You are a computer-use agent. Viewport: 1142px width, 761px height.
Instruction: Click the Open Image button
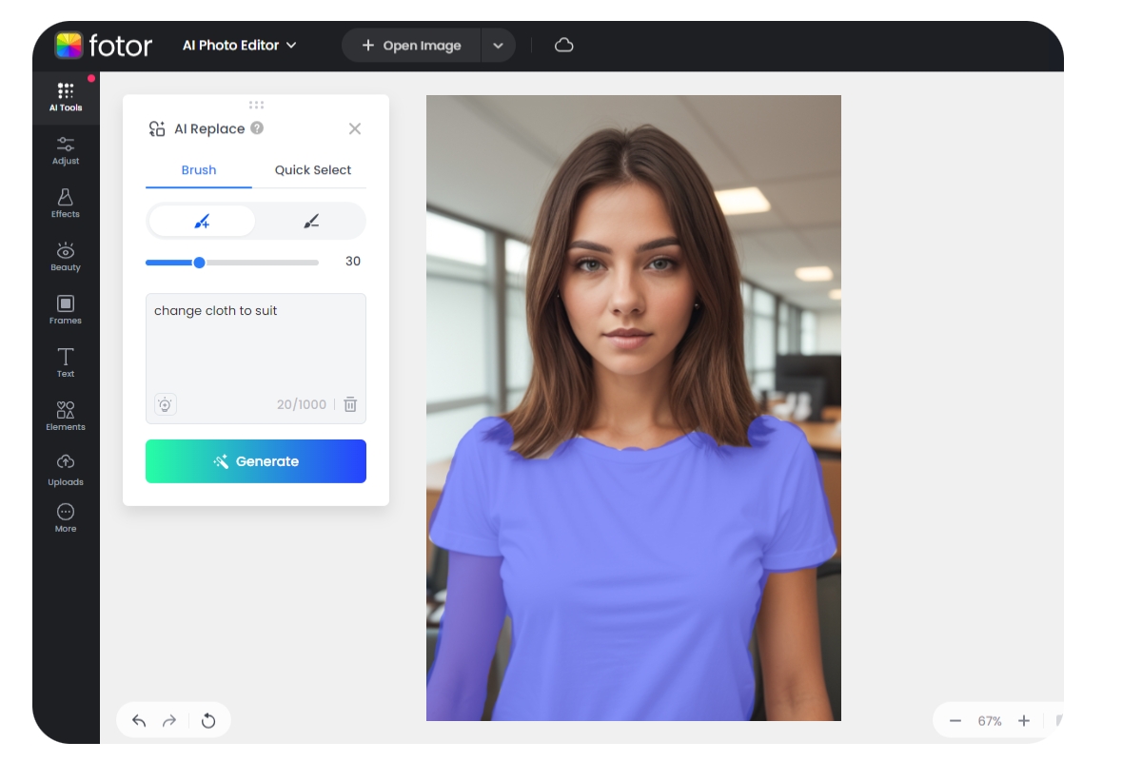pyautogui.click(x=411, y=45)
